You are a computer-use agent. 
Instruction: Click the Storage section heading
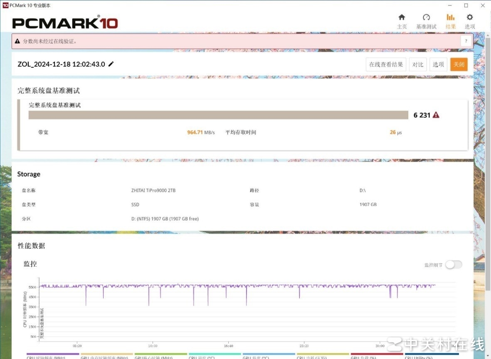point(29,174)
